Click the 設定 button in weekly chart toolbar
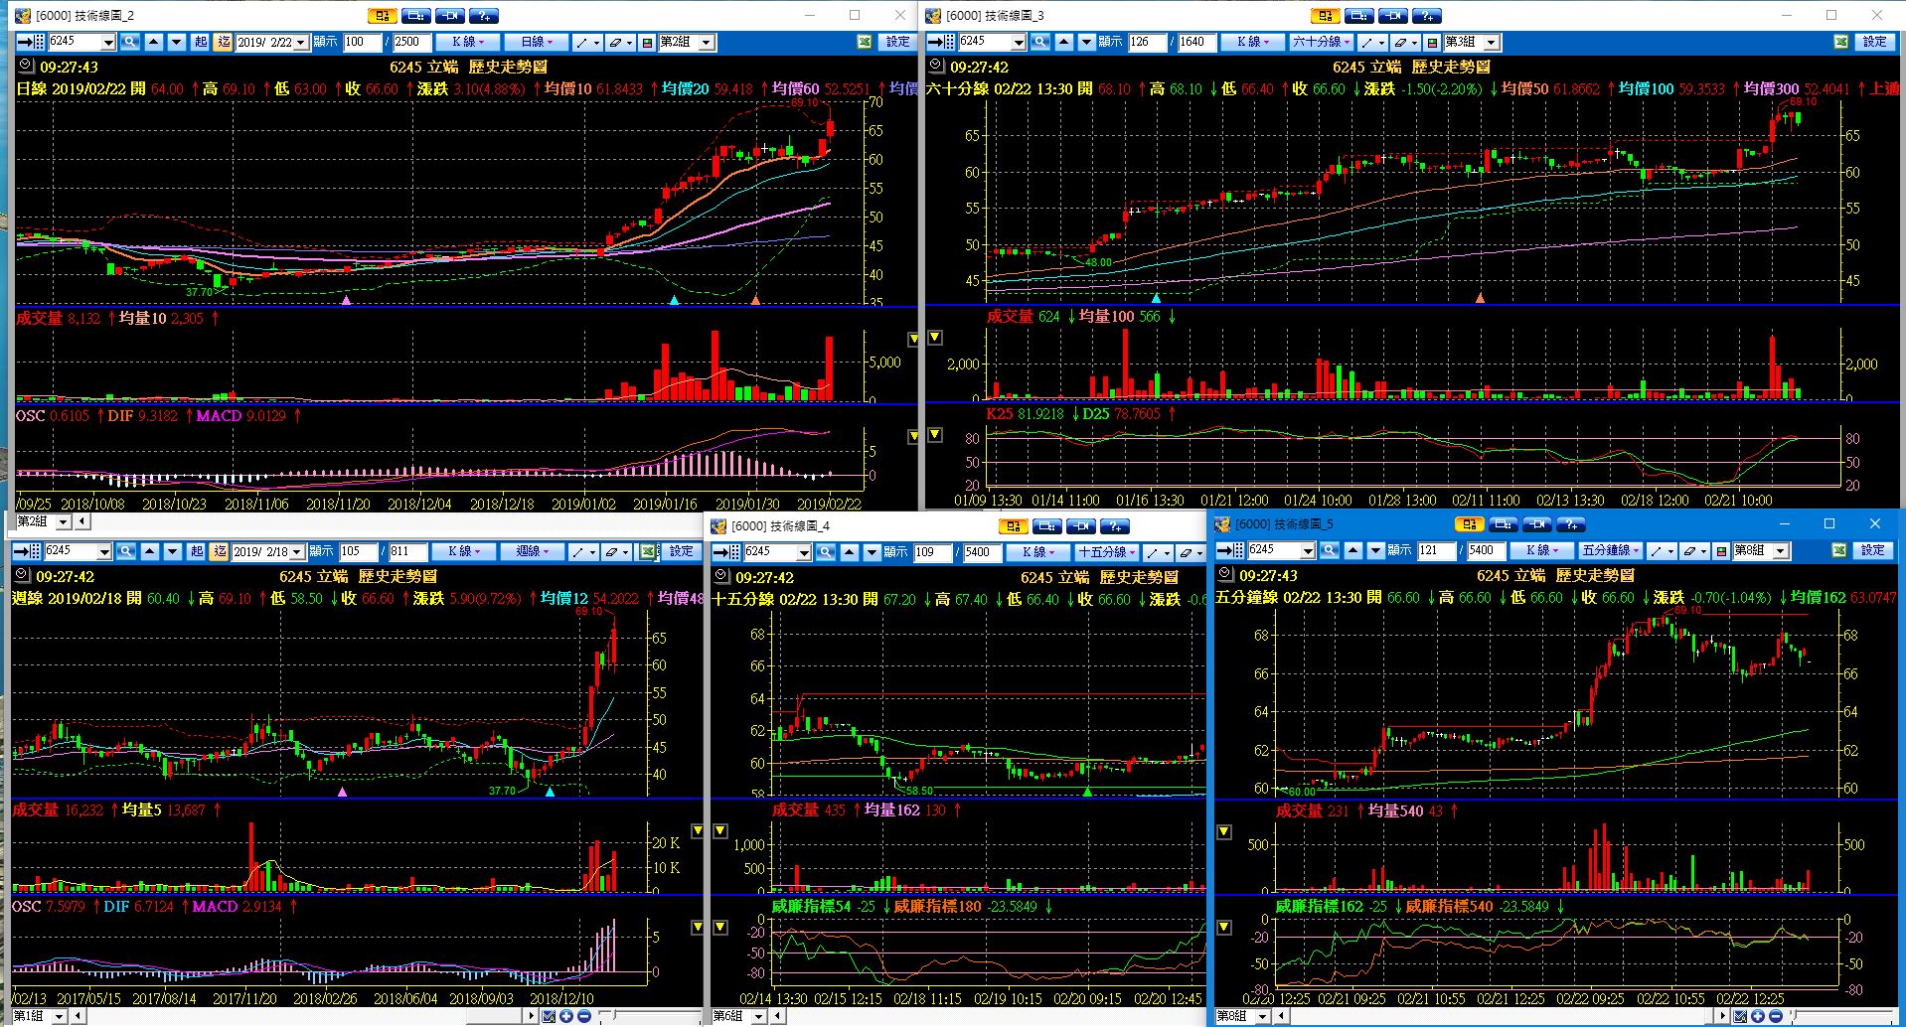This screenshot has width=1906, height=1027. (x=681, y=551)
